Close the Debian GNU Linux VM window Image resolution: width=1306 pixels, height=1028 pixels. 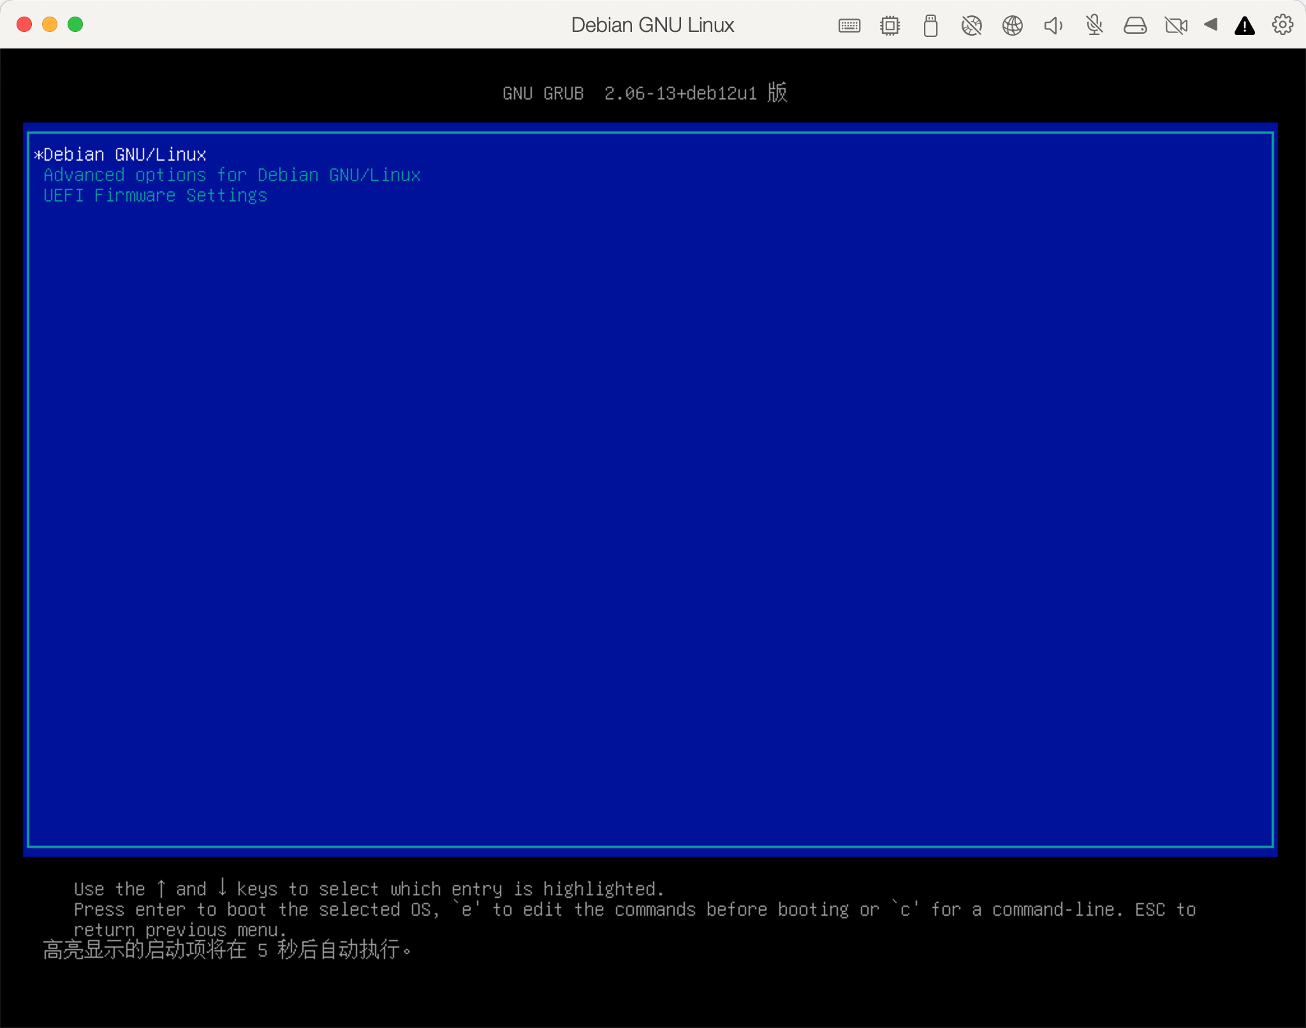(x=24, y=24)
